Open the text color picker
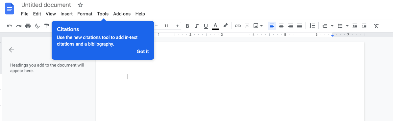The image size is (393, 121). pyautogui.click(x=215, y=26)
